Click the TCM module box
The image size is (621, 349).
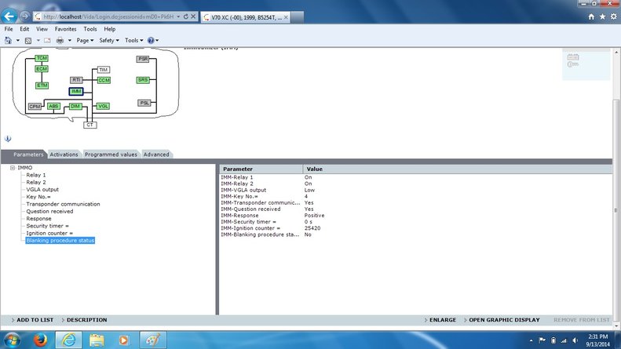point(41,58)
